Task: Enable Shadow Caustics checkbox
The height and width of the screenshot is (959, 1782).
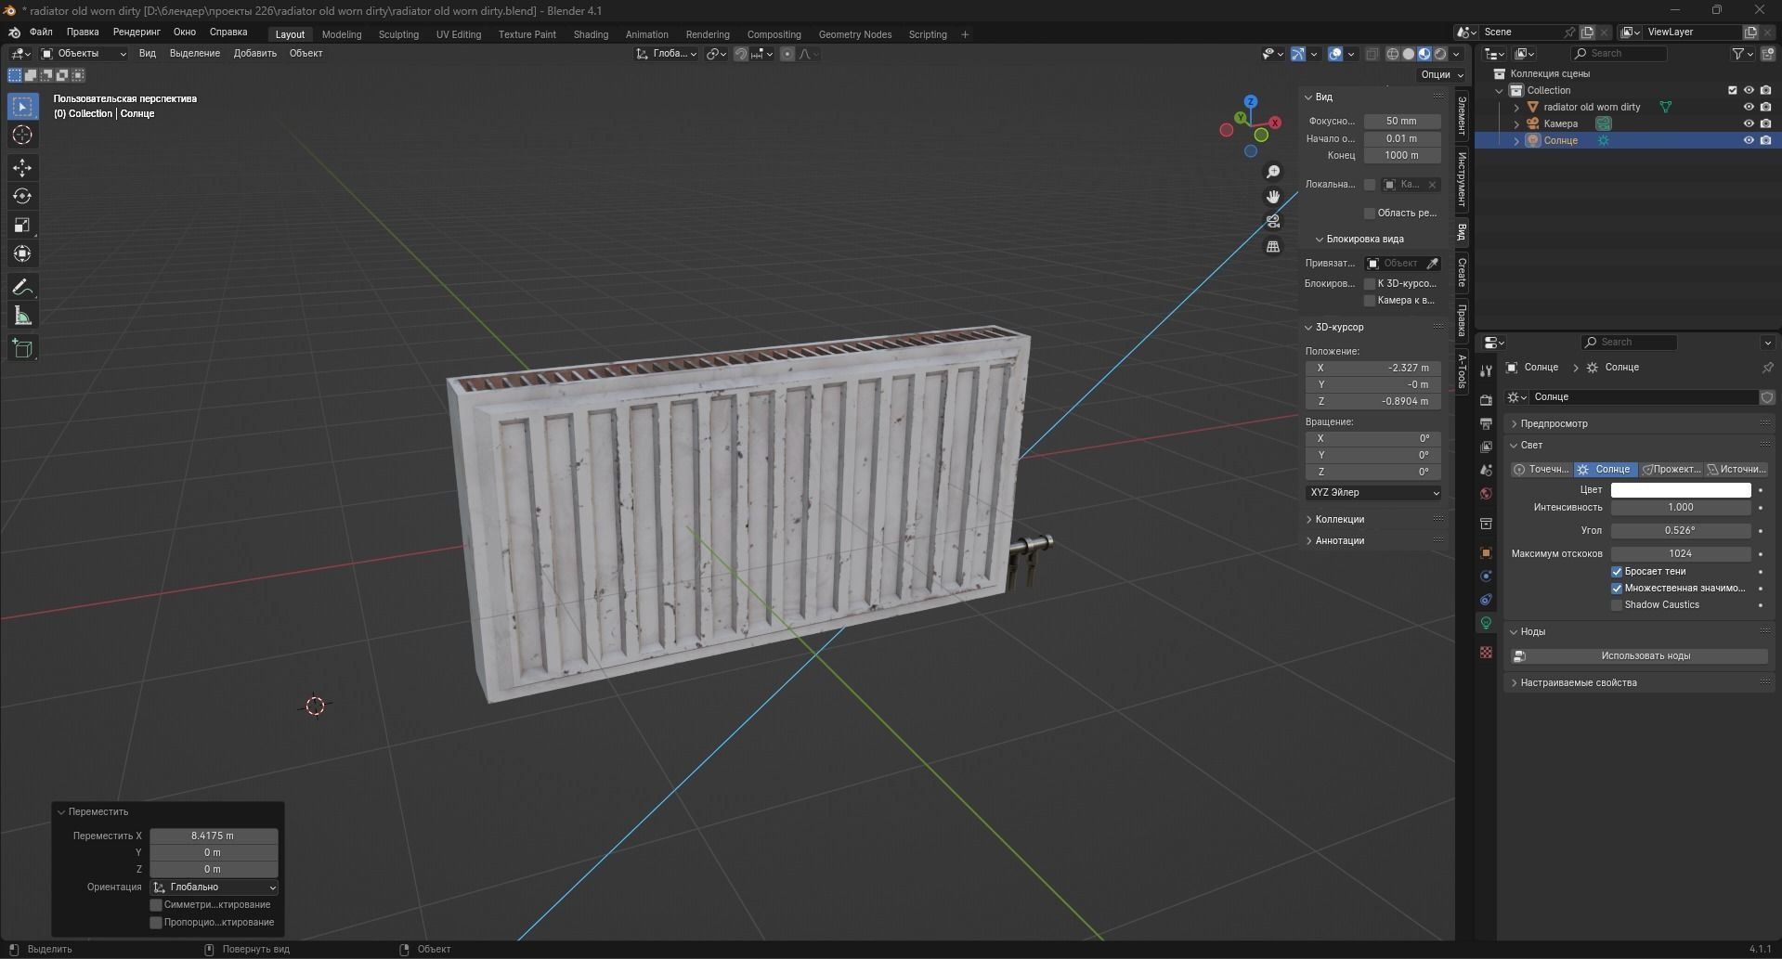Action: tap(1617, 605)
